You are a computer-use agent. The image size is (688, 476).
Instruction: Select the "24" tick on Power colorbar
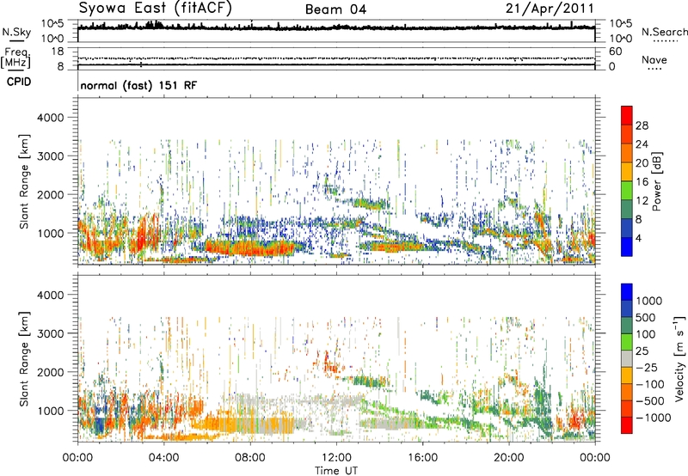click(x=642, y=144)
